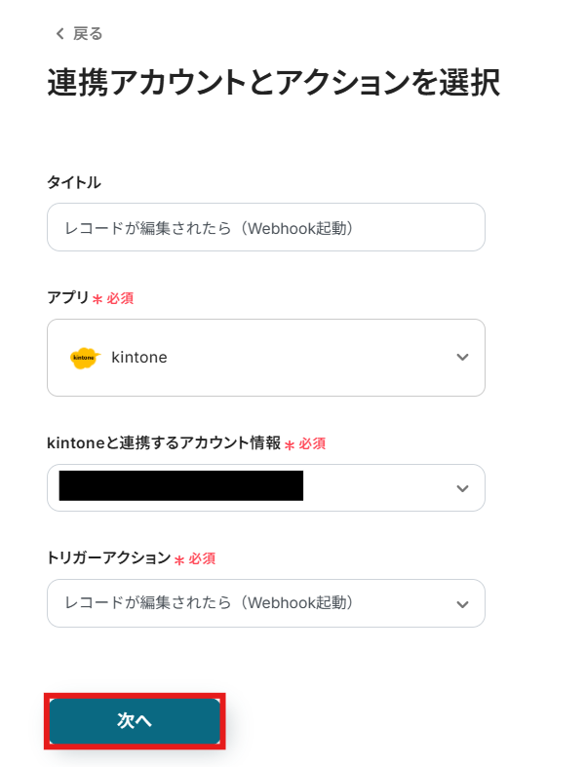
Task: Go back via the 戻る link
Action: (x=88, y=34)
